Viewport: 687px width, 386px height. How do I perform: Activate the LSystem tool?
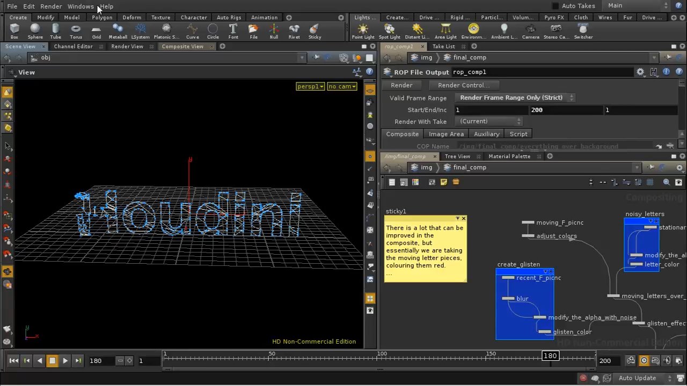140,31
